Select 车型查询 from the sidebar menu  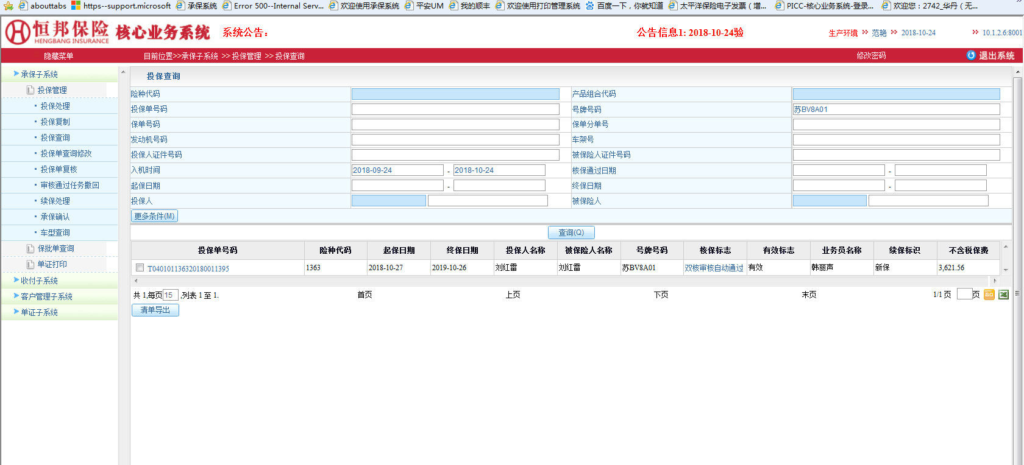pos(55,232)
